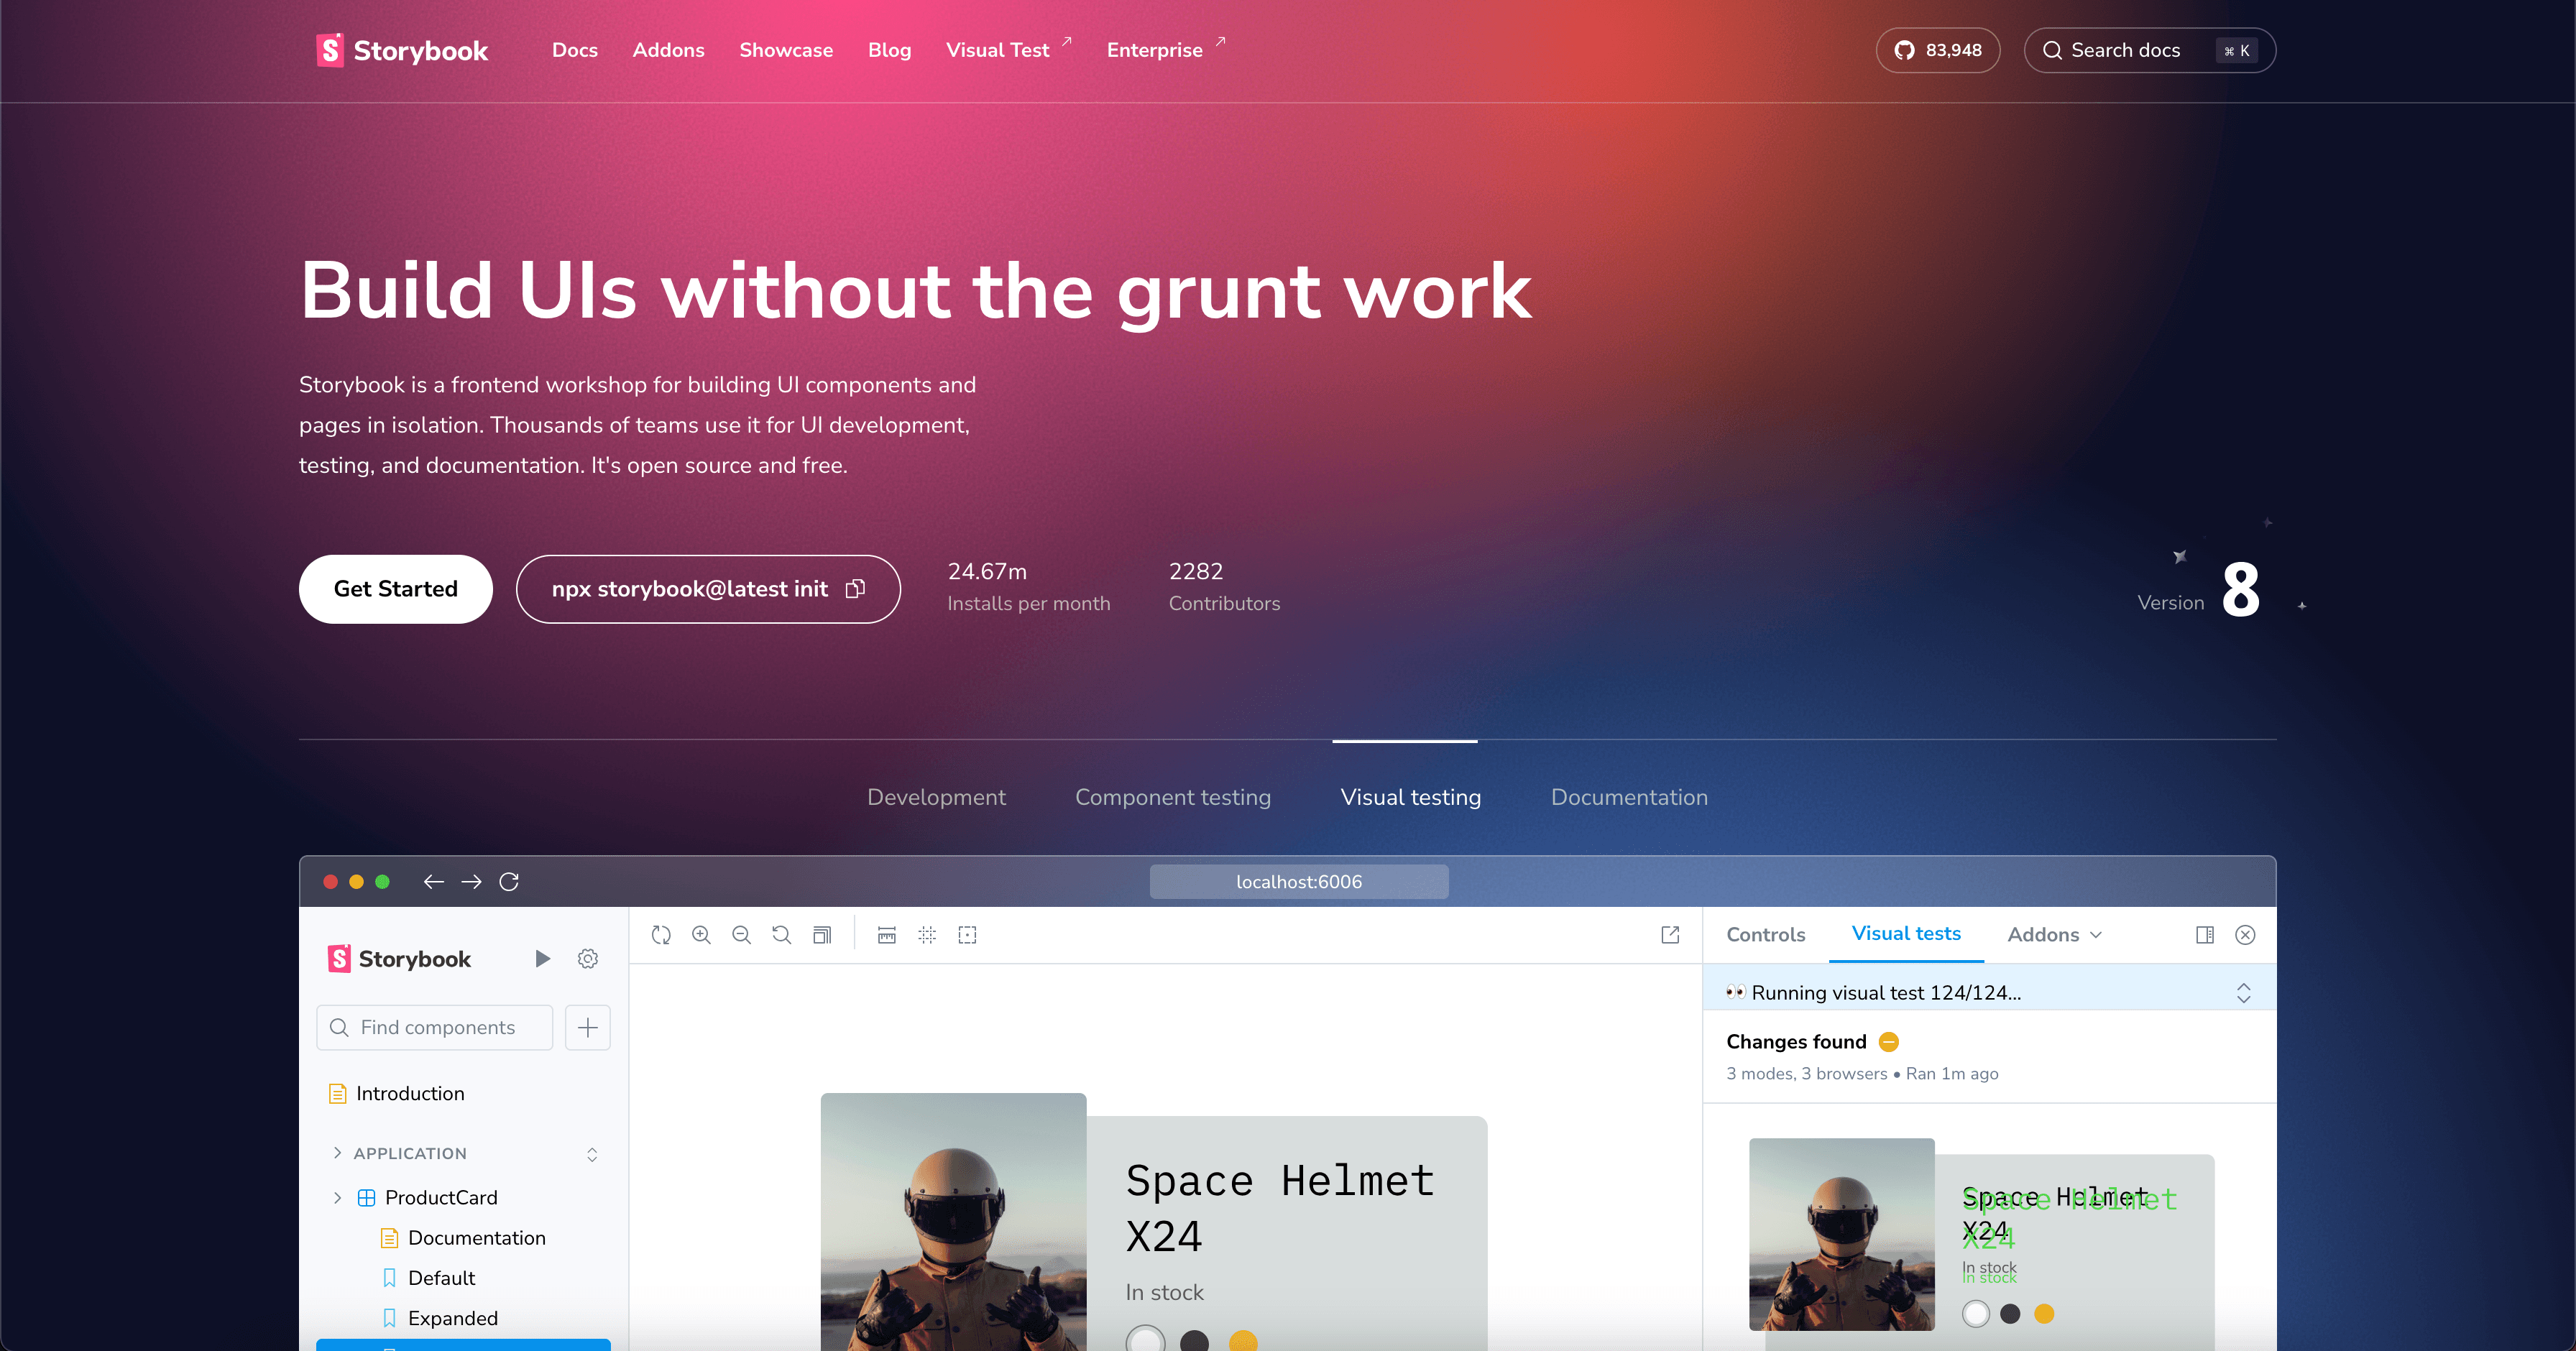
Task: Click the 24.67m Installs per month stat
Action: click(1028, 587)
